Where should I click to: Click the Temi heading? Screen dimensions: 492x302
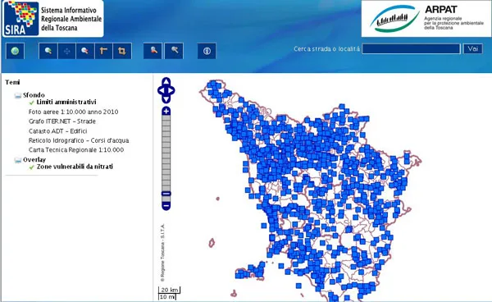[12, 82]
